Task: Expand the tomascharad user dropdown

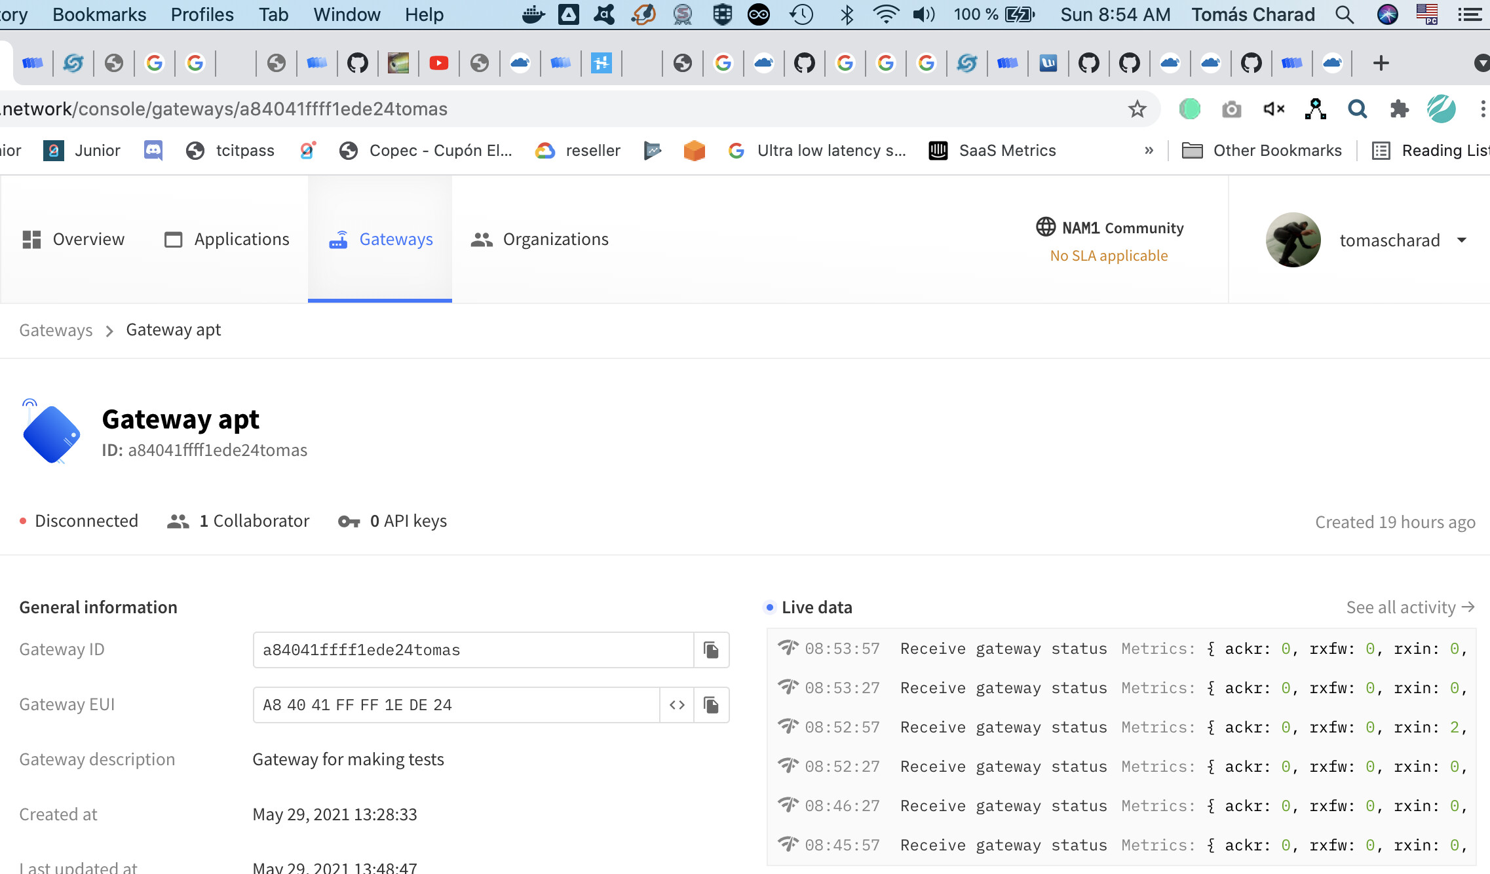Action: click(1461, 240)
